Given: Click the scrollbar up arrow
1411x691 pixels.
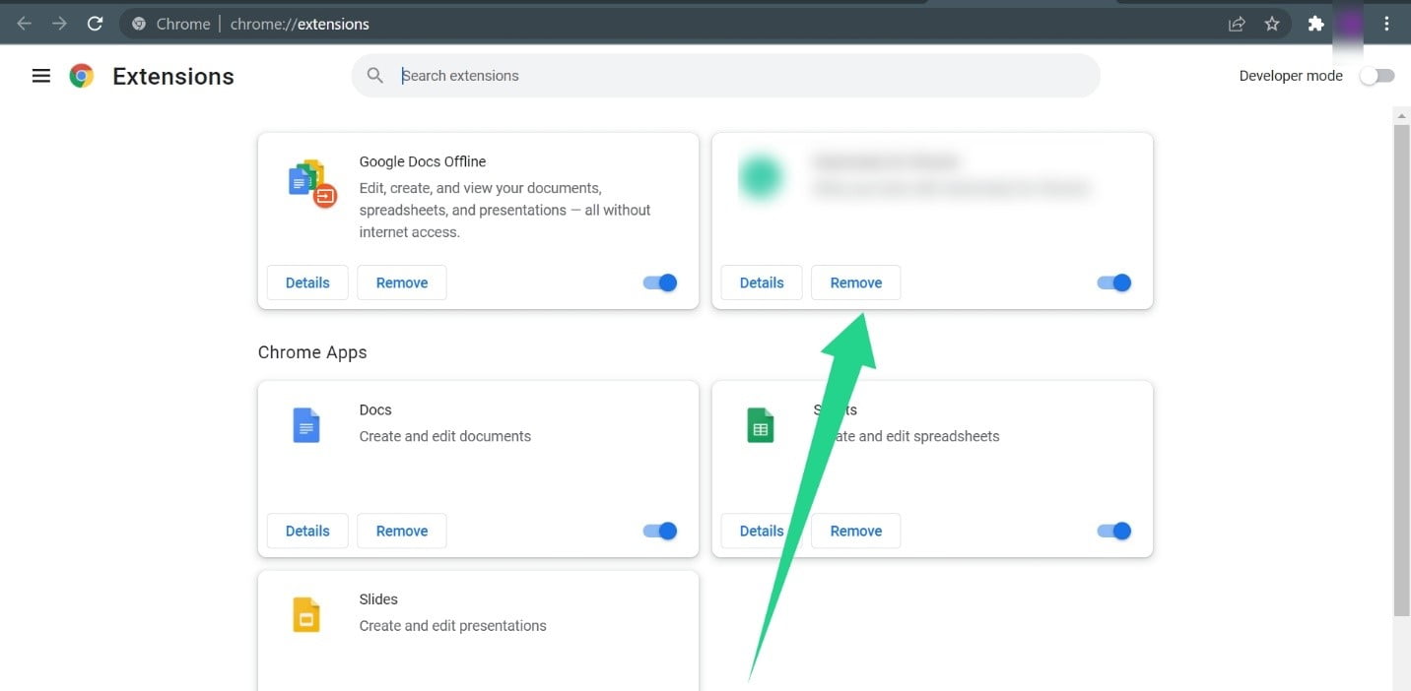Looking at the screenshot, I should 1402,115.
